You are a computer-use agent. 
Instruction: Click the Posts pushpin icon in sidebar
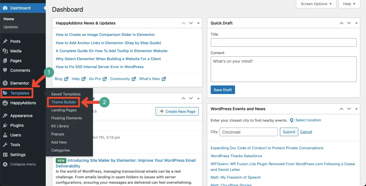[5, 41]
